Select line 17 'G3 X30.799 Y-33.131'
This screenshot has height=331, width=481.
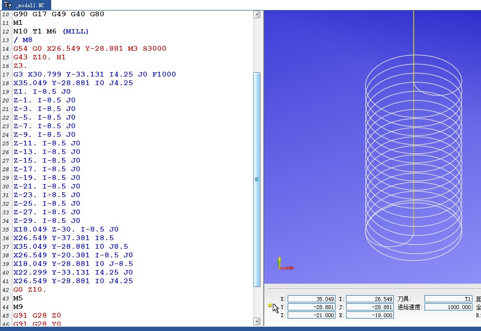[94, 74]
